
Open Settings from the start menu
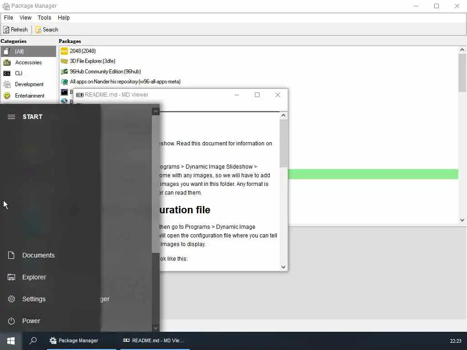[x=50, y=299]
